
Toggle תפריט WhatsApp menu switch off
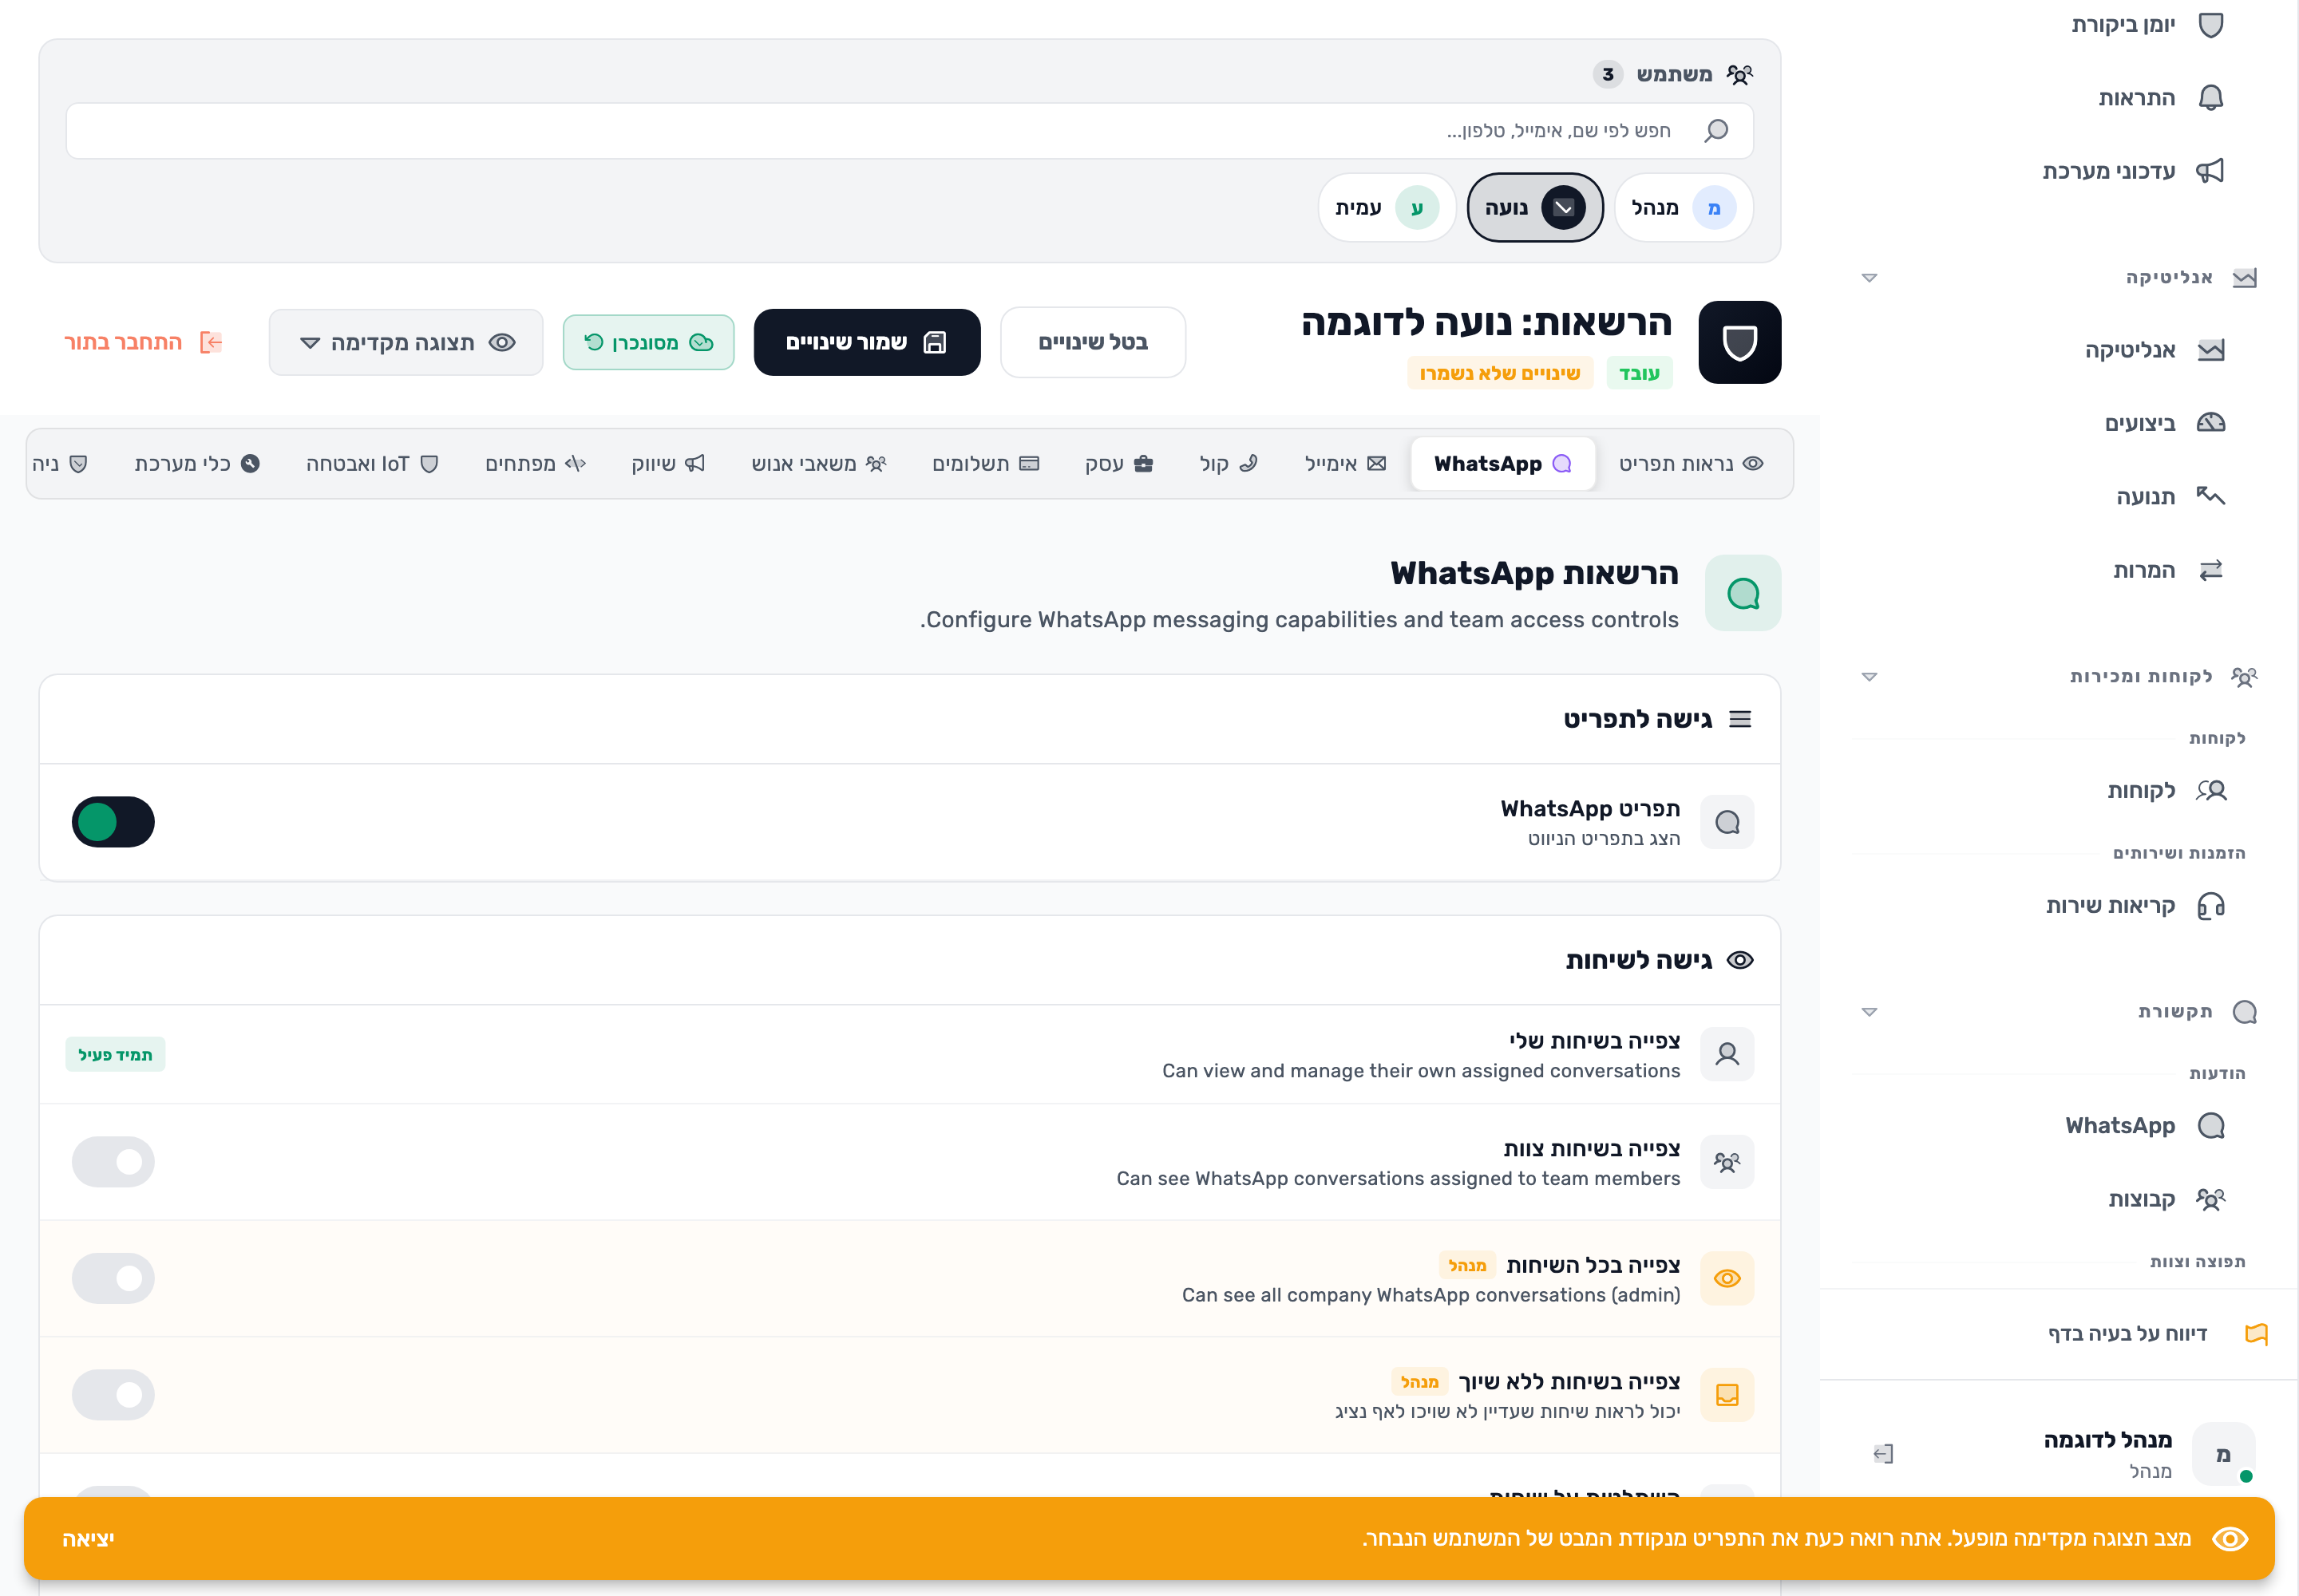(113, 822)
